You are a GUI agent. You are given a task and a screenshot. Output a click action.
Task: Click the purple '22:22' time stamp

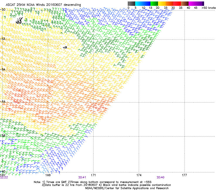pos(4,177)
